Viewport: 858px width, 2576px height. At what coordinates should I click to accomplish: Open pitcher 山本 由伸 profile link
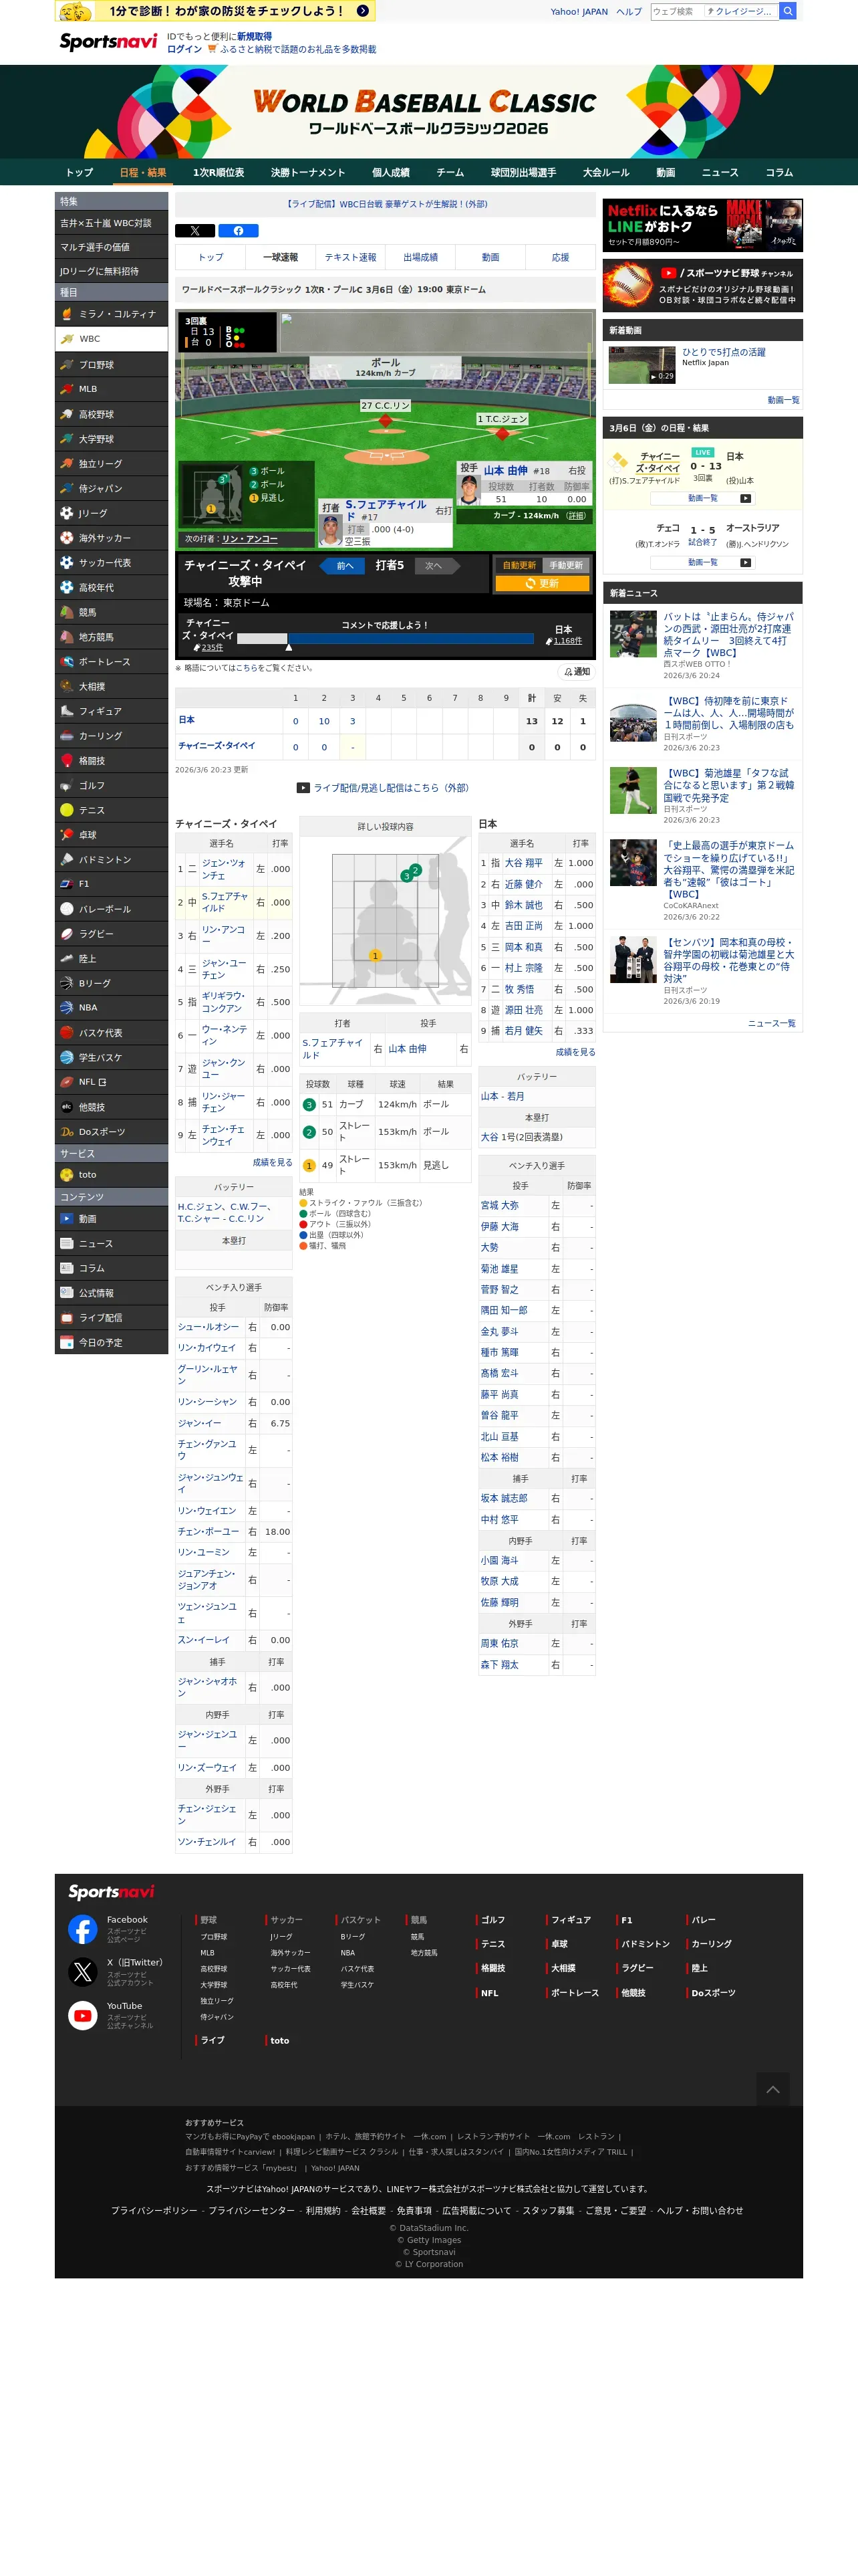click(505, 470)
